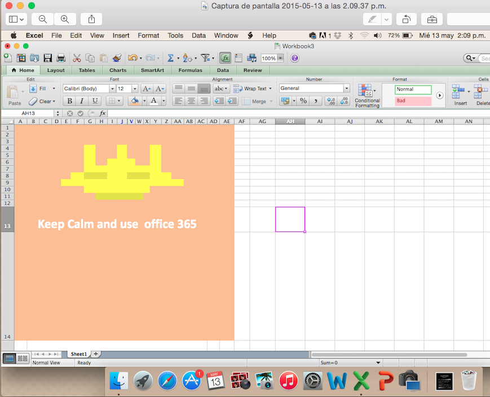Image resolution: width=490 pixels, height=397 pixels.
Task: Click the Cut scissors icon
Action: pyautogui.click(x=77, y=58)
